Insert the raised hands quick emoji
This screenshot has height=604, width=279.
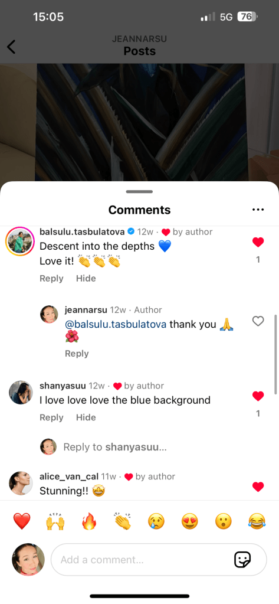tap(55, 521)
